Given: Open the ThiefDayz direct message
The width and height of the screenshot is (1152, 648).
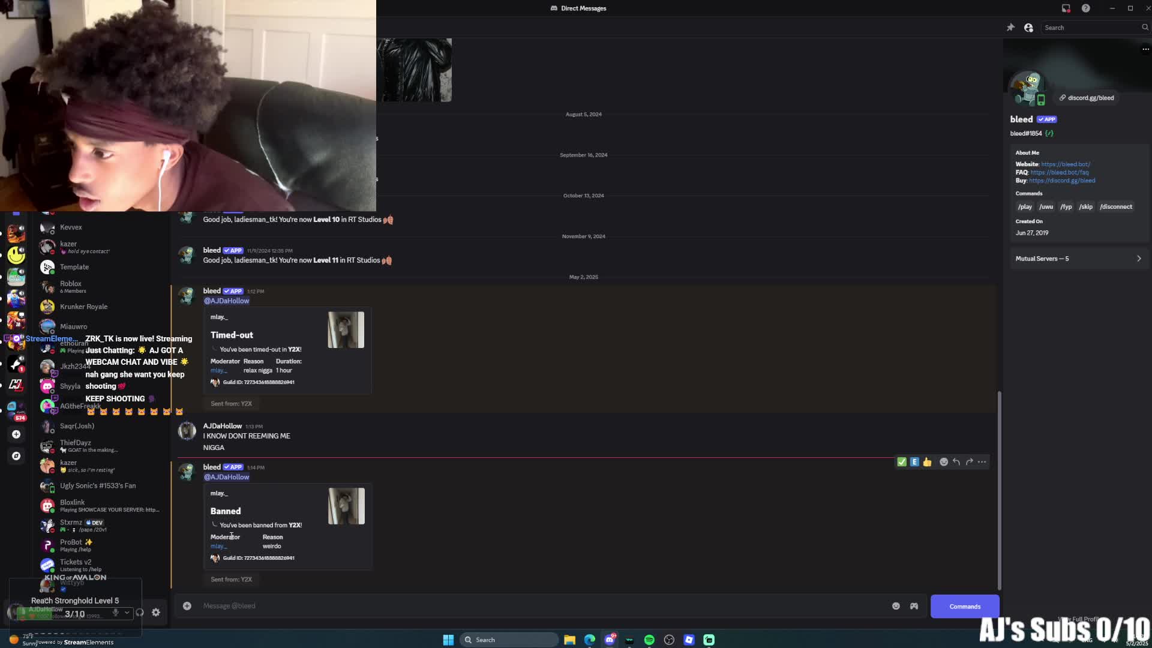Looking at the screenshot, I should point(102,446).
